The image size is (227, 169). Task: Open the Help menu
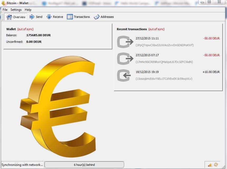pos(28,10)
